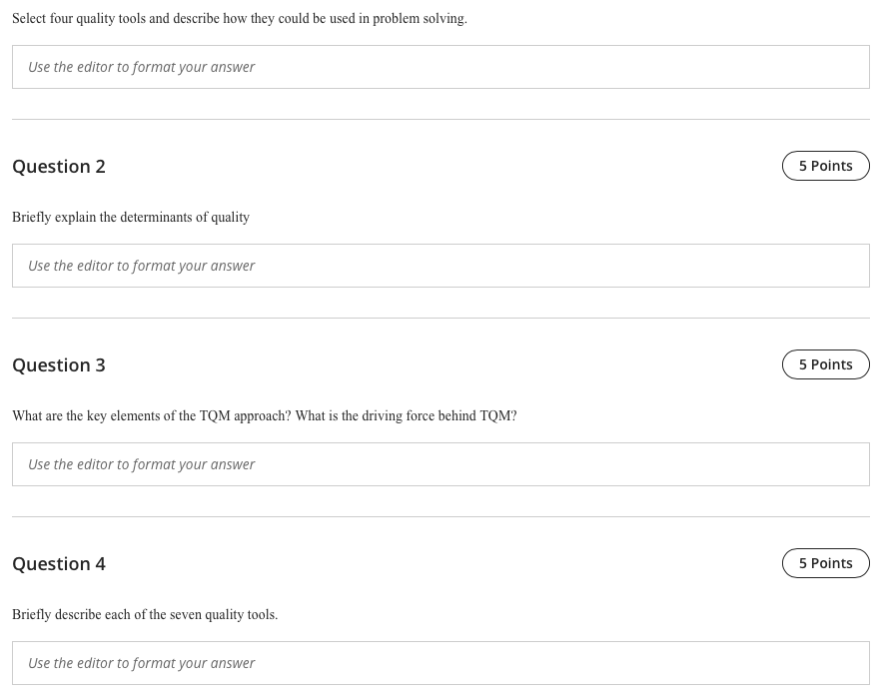
Task: Select the Question 2 heading
Action: click(59, 166)
